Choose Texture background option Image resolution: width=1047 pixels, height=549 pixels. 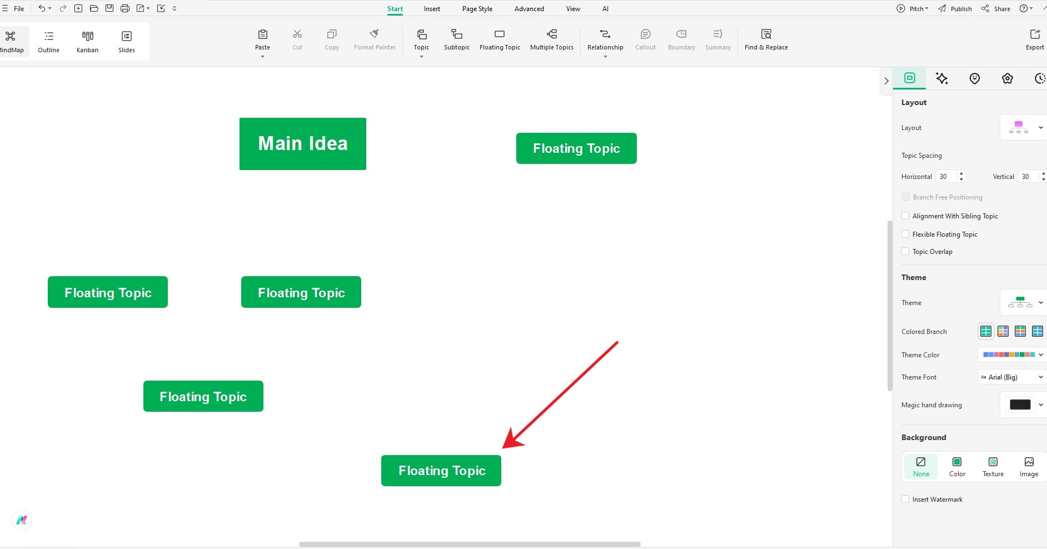pyautogui.click(x=993, y=467)
